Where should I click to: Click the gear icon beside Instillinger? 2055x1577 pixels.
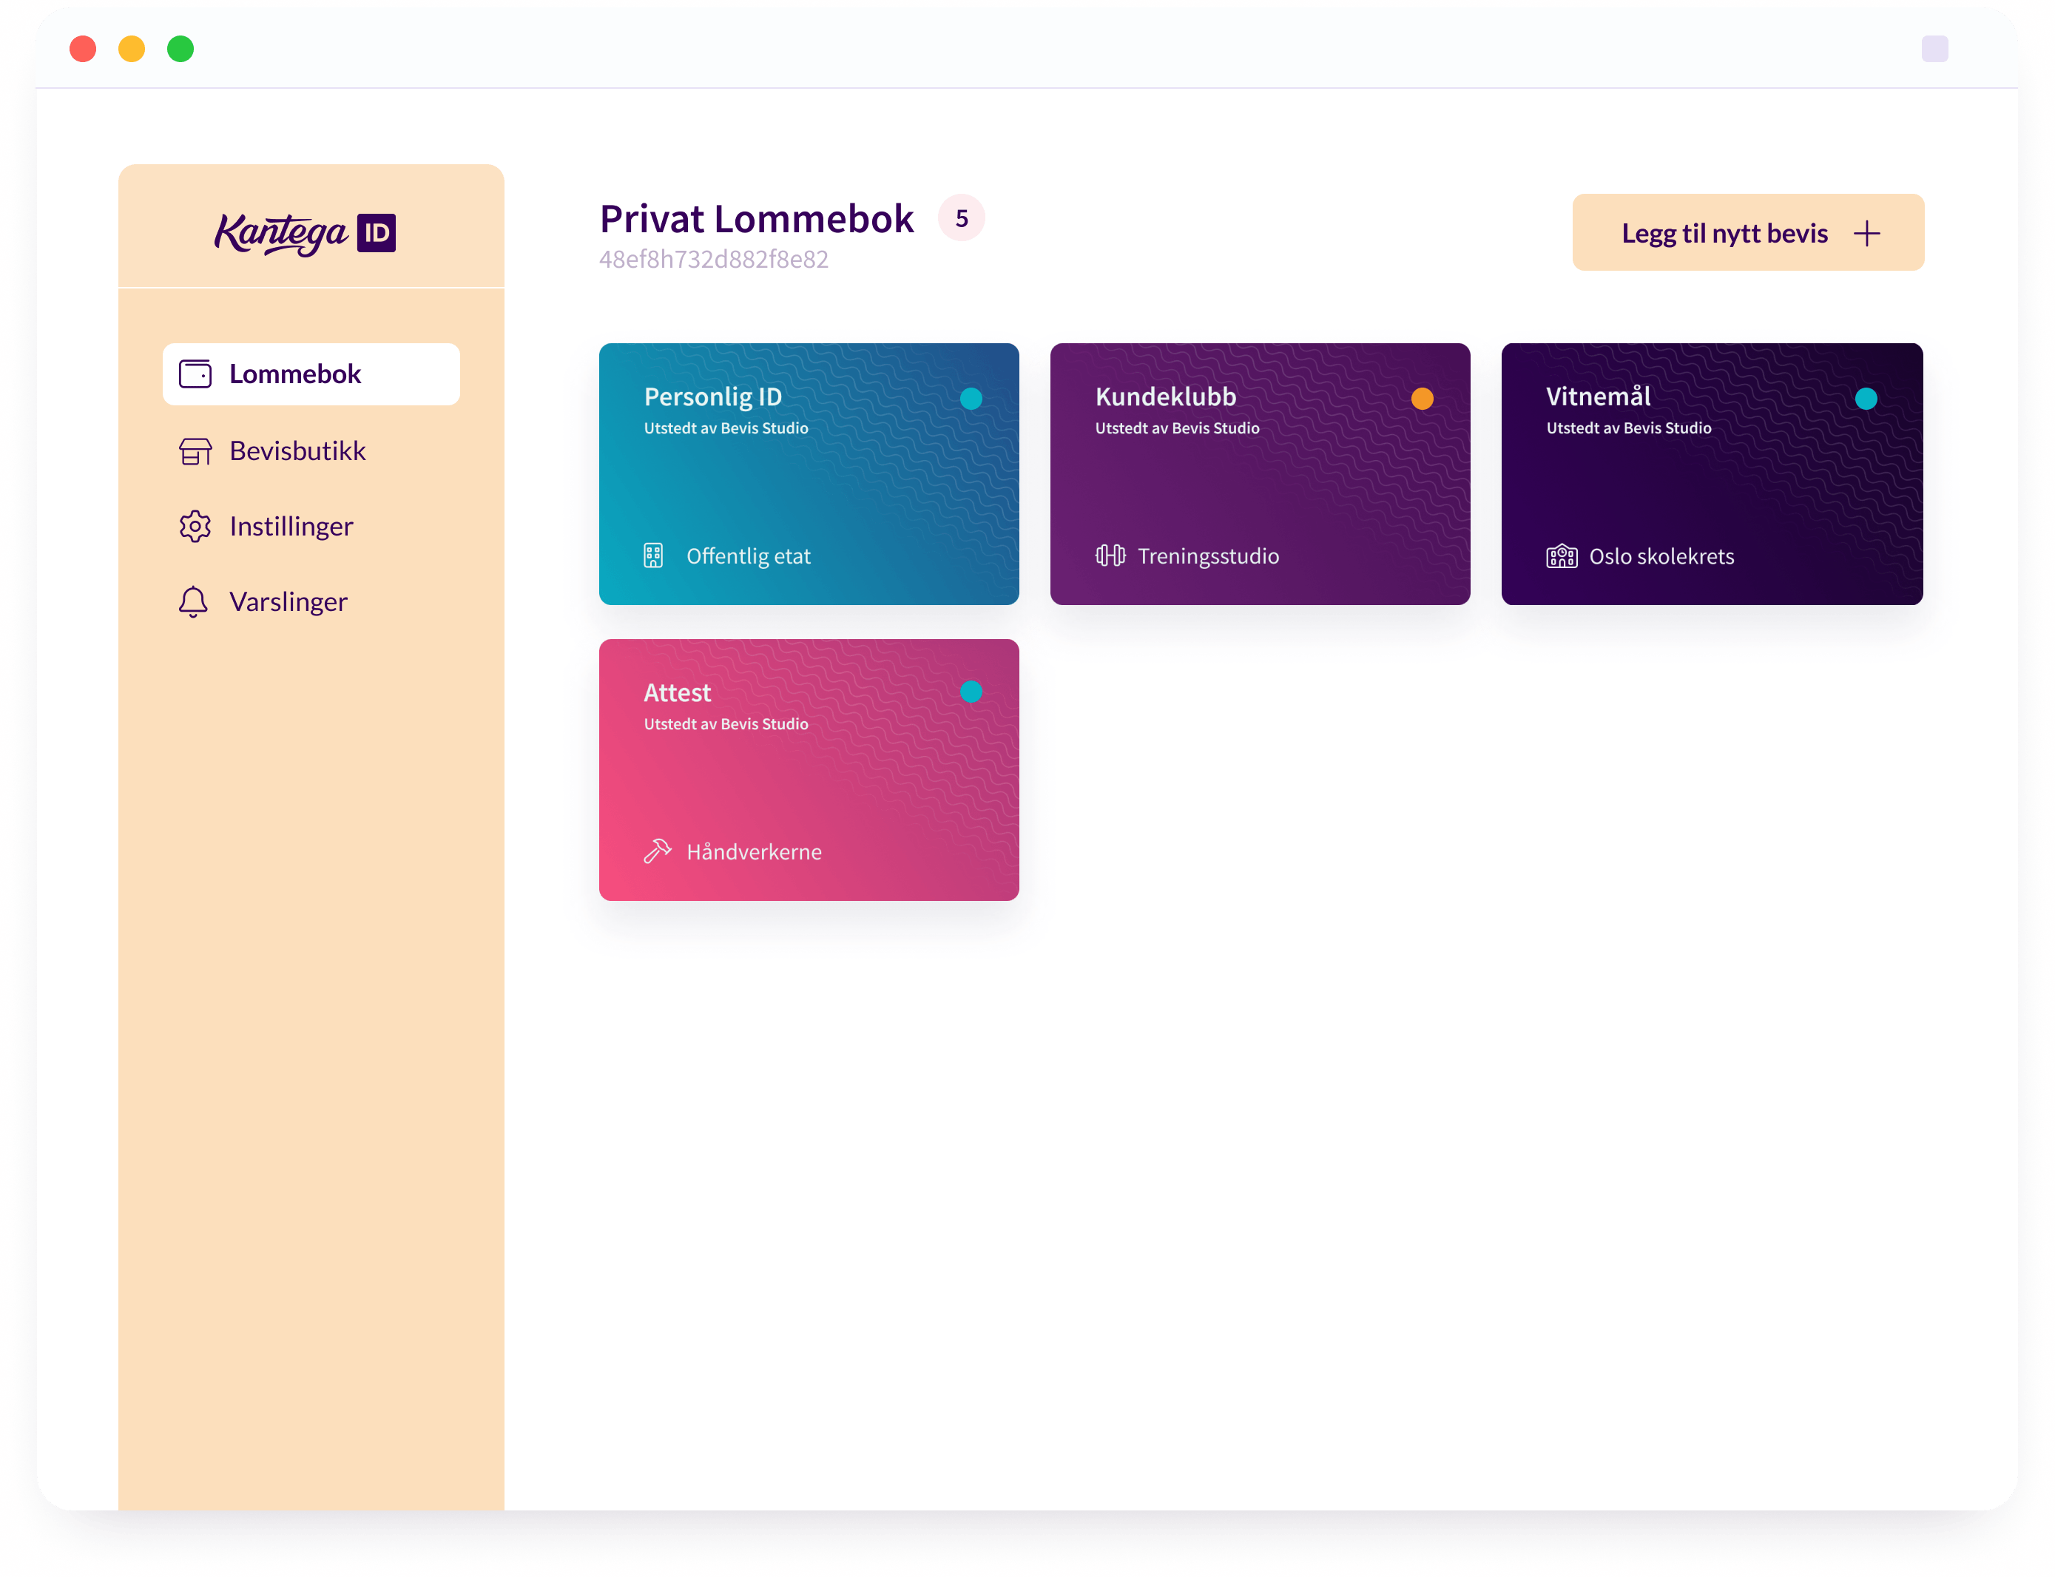[195, 527]
